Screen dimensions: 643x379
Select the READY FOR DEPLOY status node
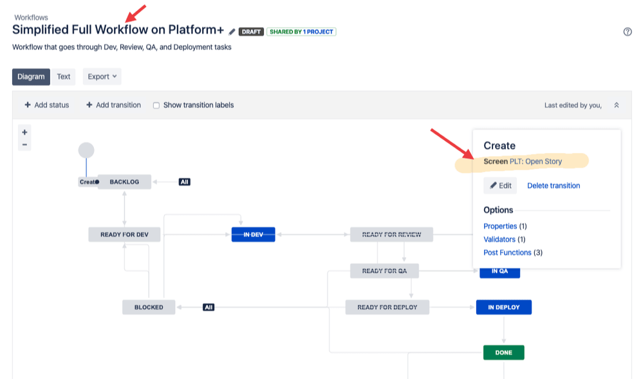(x=387, y=307)
